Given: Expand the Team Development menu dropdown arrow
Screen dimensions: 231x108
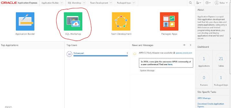Looking at the screenshot, I should [111, 3].
